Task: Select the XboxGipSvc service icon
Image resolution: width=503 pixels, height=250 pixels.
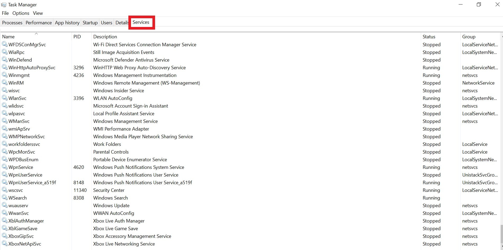Action: pos(5,236)
